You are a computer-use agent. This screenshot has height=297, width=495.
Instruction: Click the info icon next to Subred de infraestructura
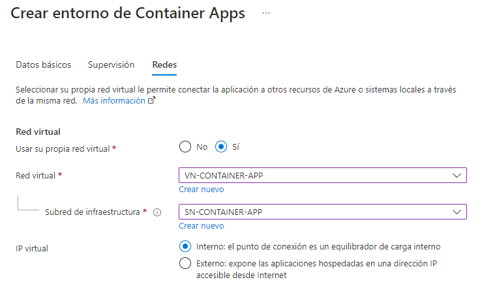click(x=157, y=212)
